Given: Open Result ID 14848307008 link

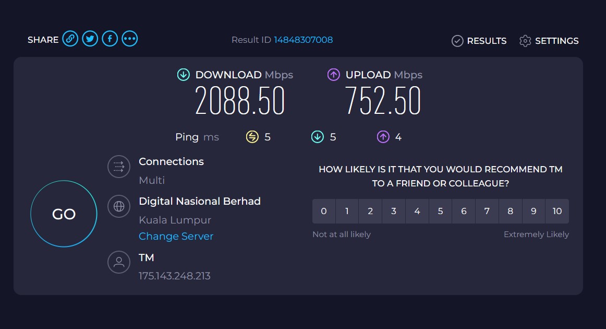Looking at the screenshot, I should pyautogui.click(x=304, y=40).
